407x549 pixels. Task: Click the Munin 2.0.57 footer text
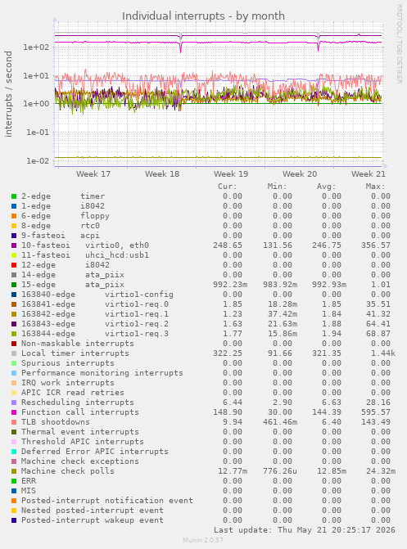pyautogui.click(x=203, y=540)
